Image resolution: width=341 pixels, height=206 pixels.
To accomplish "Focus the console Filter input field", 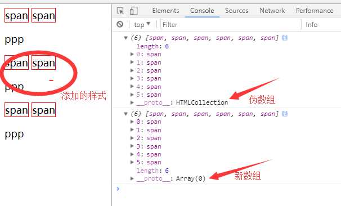I will (x=231, y=24).
